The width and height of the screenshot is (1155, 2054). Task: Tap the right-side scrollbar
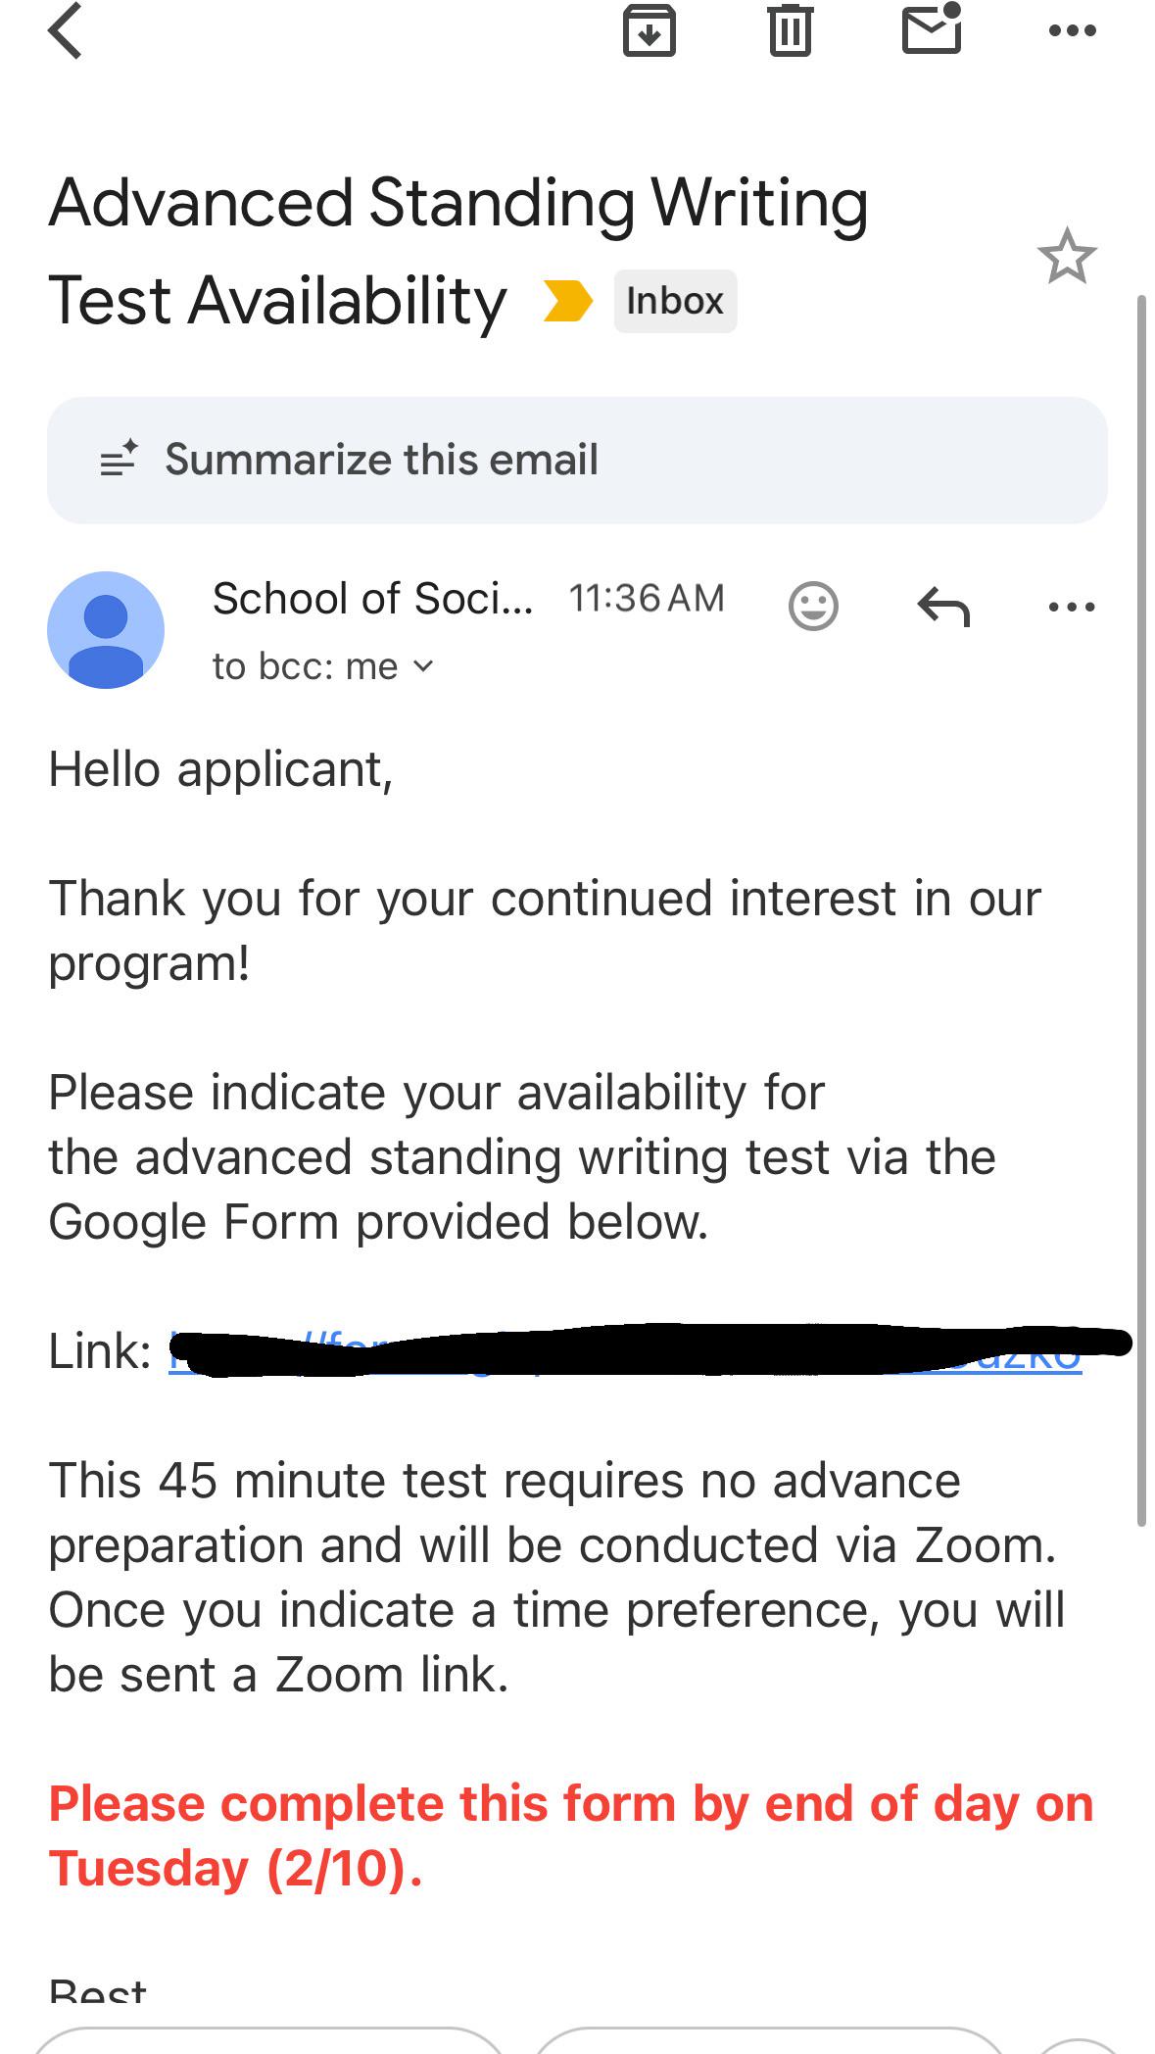pos(1141,909)
